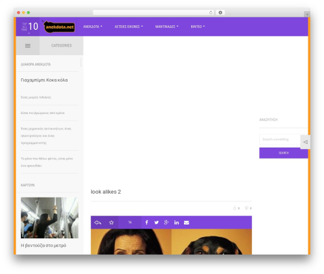Click the look-alike woman and dog image
Viewport: 324px width, 274px height.
pos(171,242)
